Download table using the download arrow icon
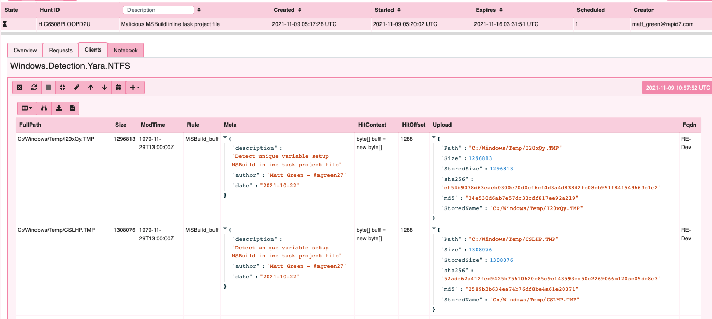The image size is (712, 319). point(58,108)
